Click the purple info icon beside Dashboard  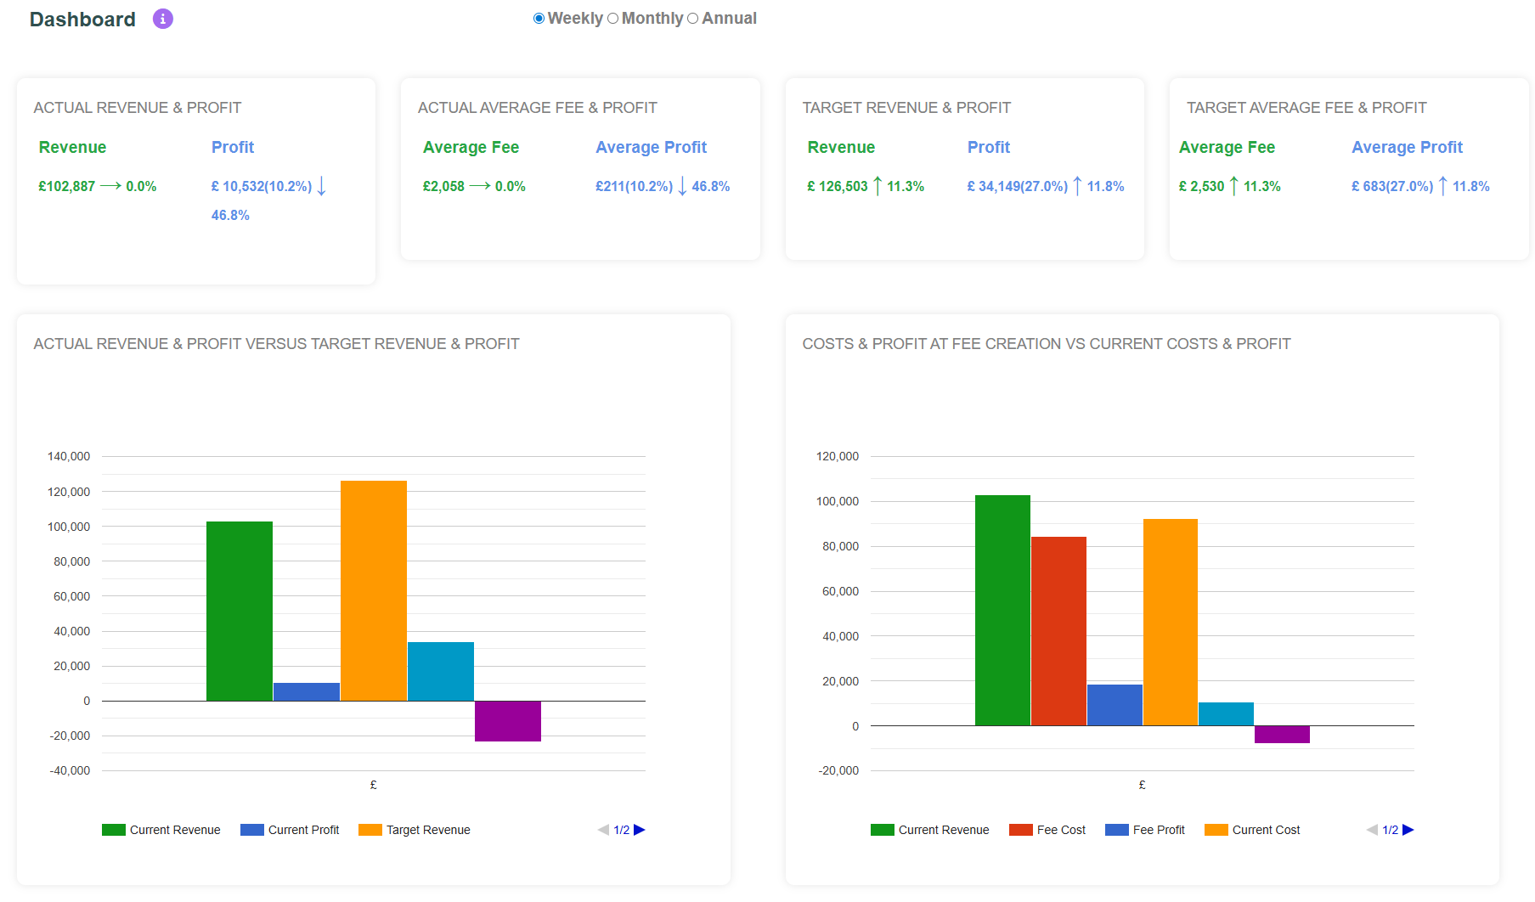(162, 19)
